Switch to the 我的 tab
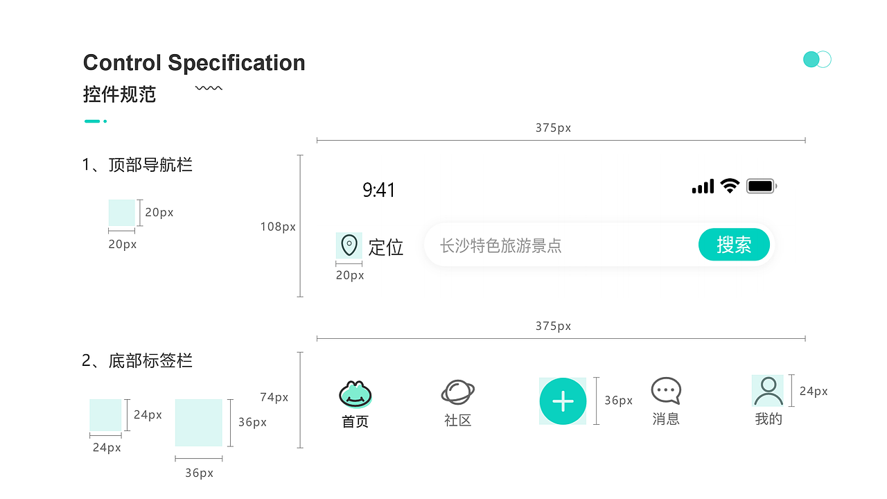 click(x=769, y=402)
